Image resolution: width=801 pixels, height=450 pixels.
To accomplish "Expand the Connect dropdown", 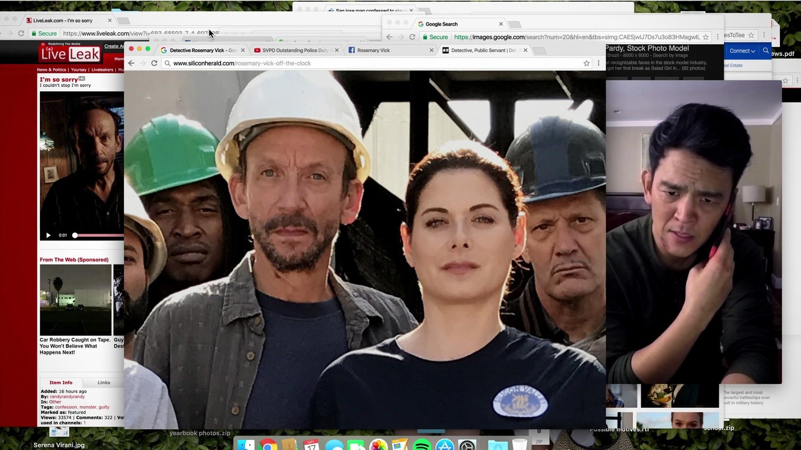I will 742,51.
